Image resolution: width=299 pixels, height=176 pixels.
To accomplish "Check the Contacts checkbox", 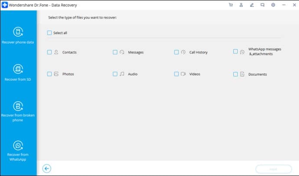I will point(49,52).
